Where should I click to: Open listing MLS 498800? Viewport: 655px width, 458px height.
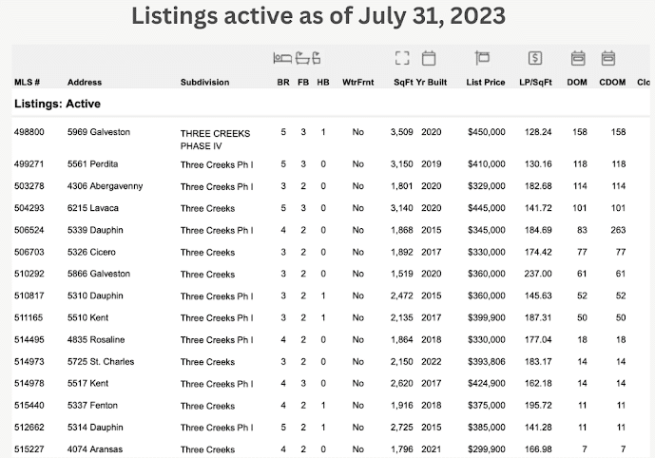pos(29,132)
